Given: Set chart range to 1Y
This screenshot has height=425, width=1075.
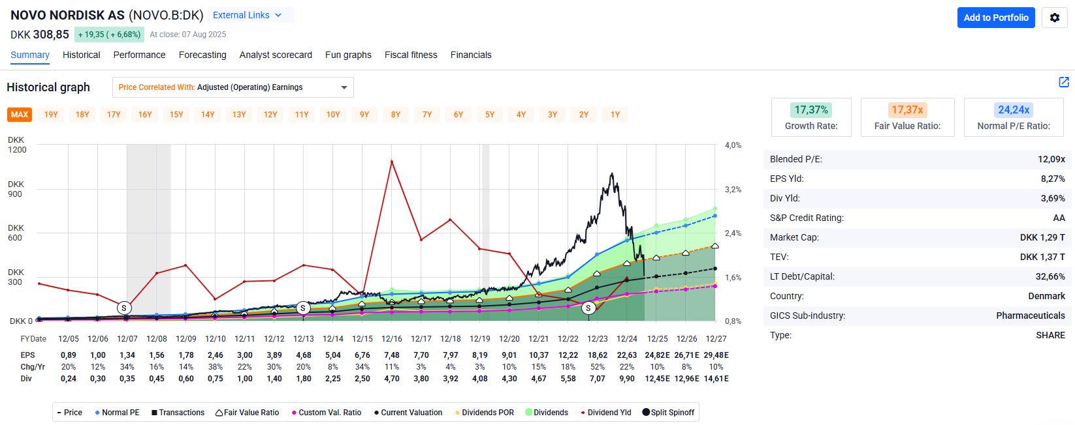Looking at the screenshot, I should coord(615,115).
